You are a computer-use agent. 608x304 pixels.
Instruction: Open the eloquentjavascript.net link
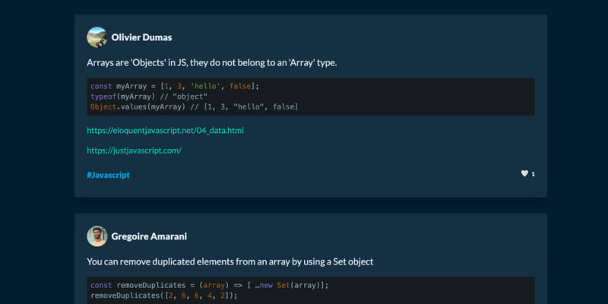(165, 131)
